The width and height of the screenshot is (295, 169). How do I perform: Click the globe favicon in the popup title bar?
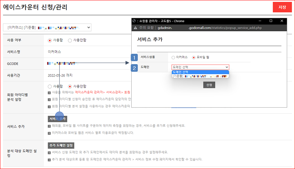click(134, 21)
